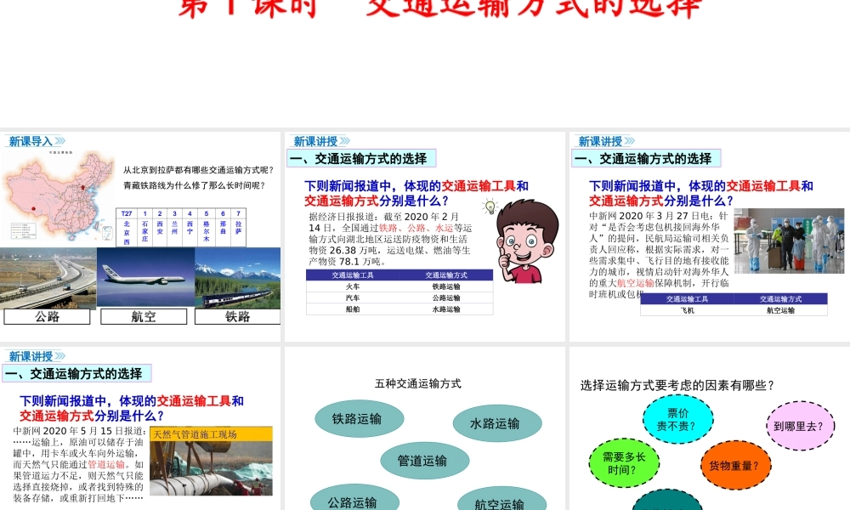Click the question 青藏铁路线为什么修了那么长时间呢?
This screenshot has width=850, height=510.
pos(194,185)
